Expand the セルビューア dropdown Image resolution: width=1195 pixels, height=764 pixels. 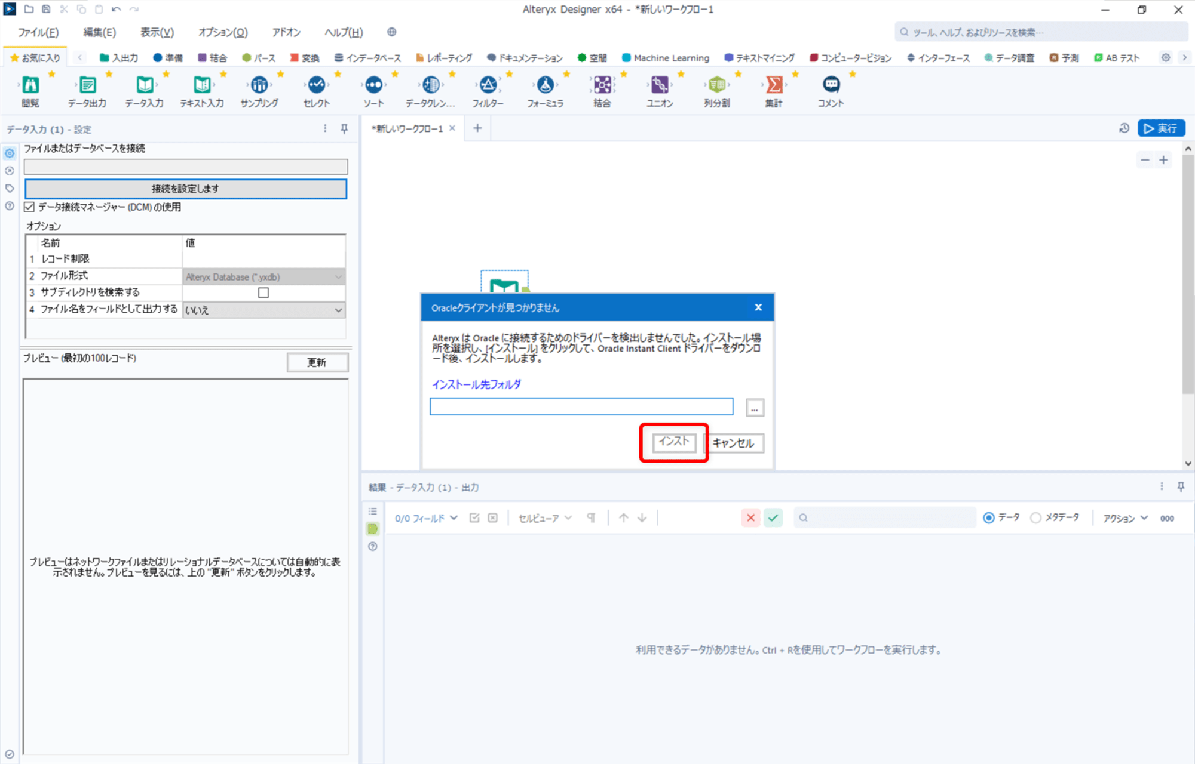point(545,518)
